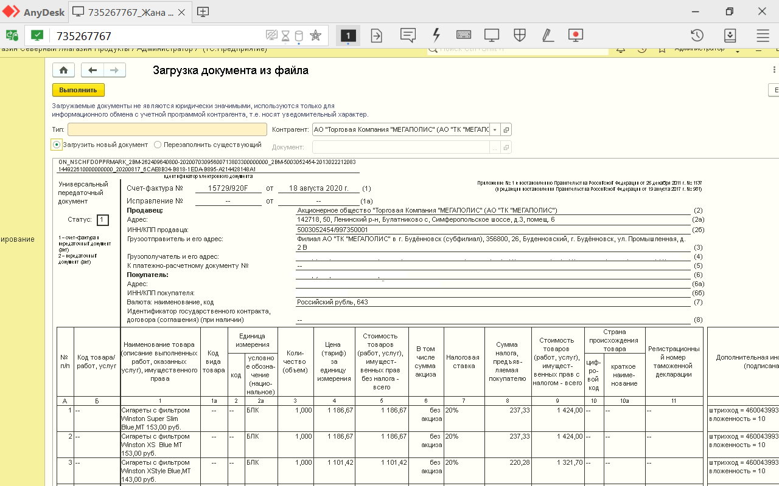Open the AnyDesk hamburger main menu
This screenshot has height=486, width=779.
pyautogui.click(x=763, y=36)
